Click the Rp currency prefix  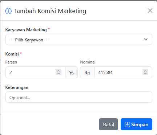pos(87,73)
